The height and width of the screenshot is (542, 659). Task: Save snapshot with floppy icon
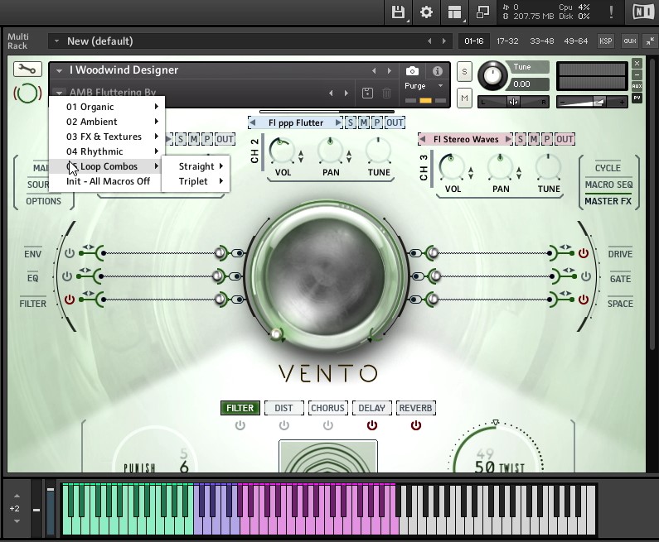367,93
